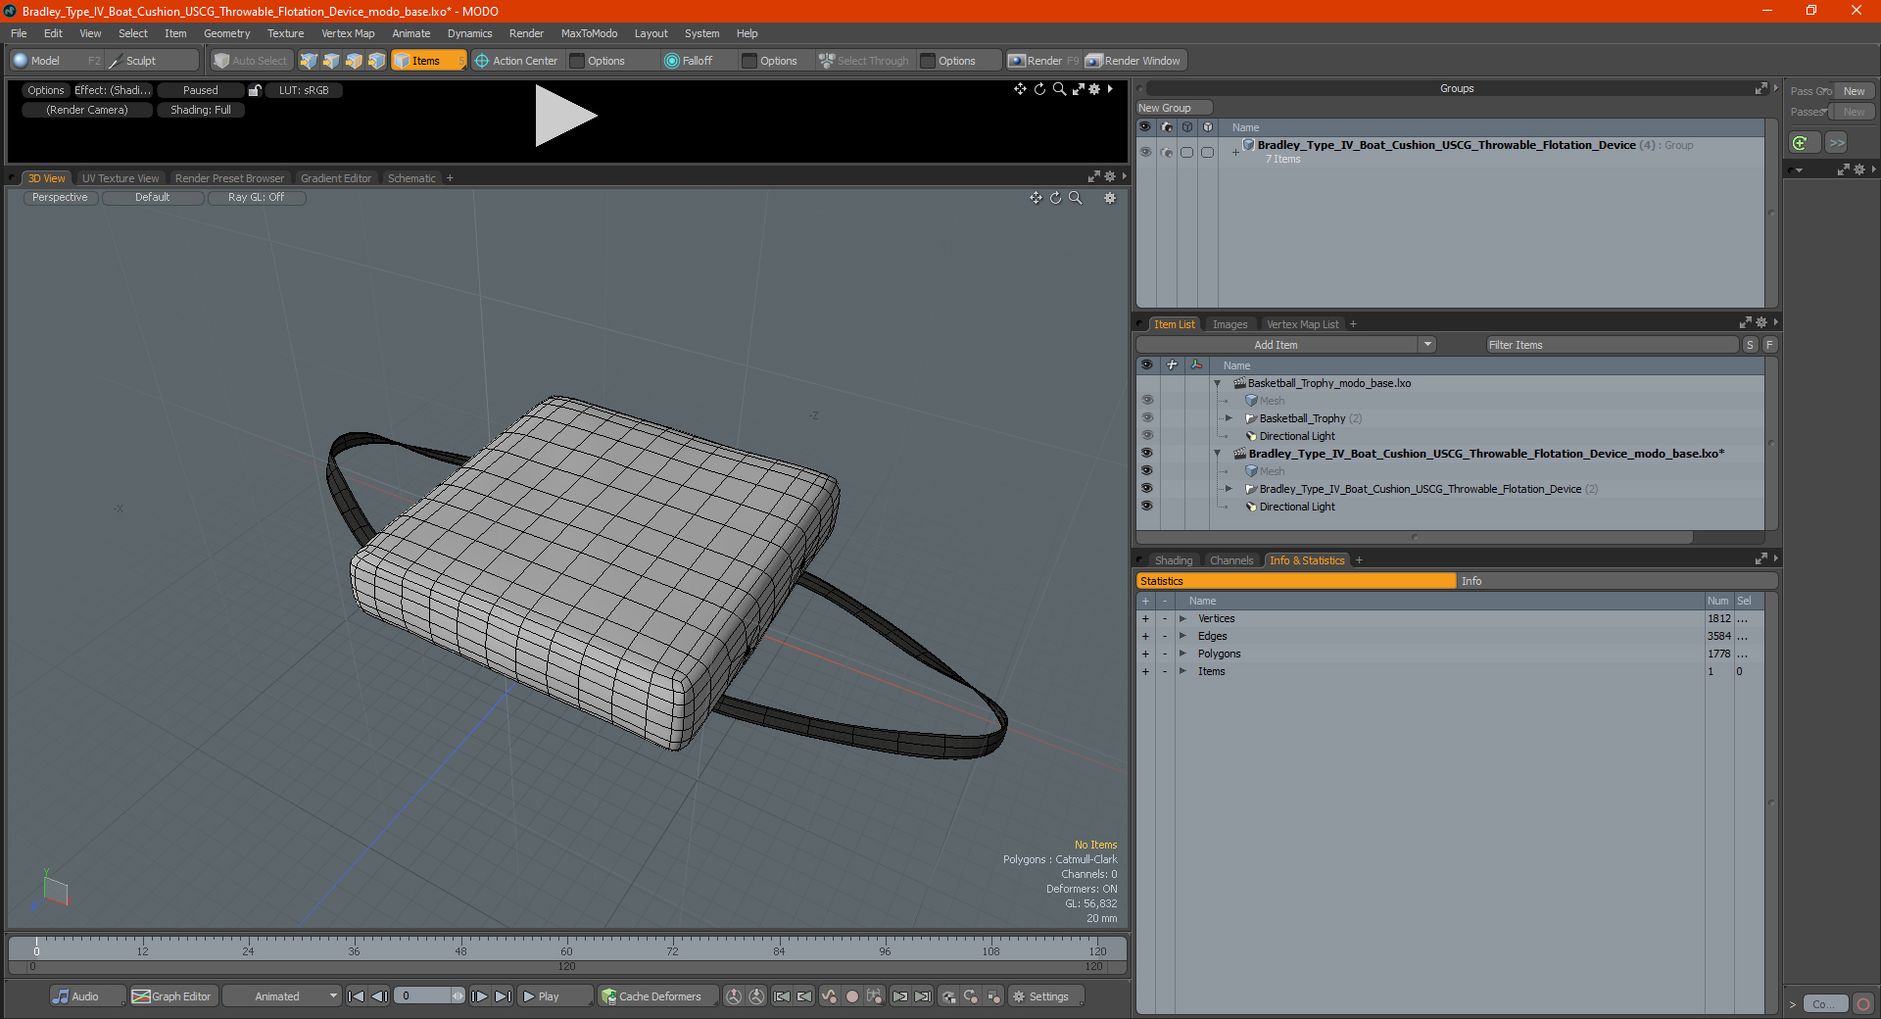Toggle visibility of first Mesh item
Image resolution: width=1881 pixels, height=1019 pixels.
tap(1146, 401)
